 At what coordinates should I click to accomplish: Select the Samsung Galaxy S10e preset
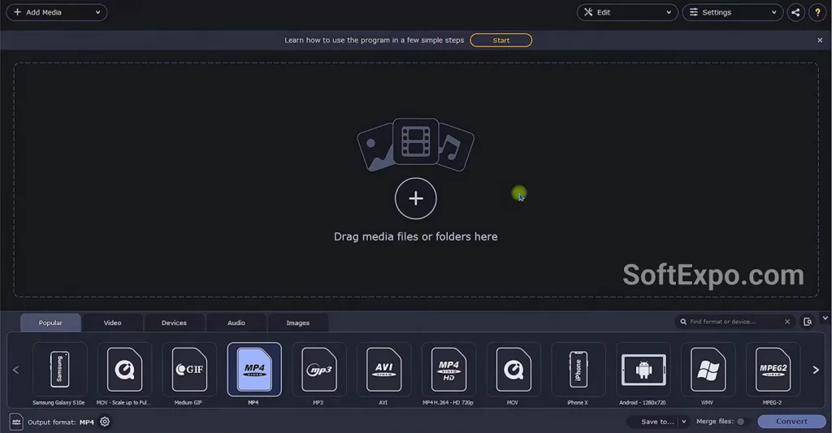point(59,370)
